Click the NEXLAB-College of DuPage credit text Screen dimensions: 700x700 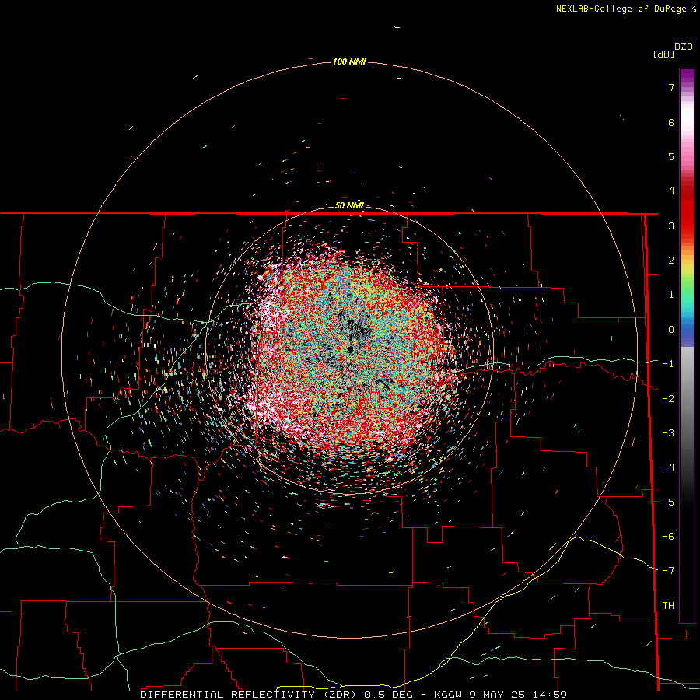click(x=625, y=9)
